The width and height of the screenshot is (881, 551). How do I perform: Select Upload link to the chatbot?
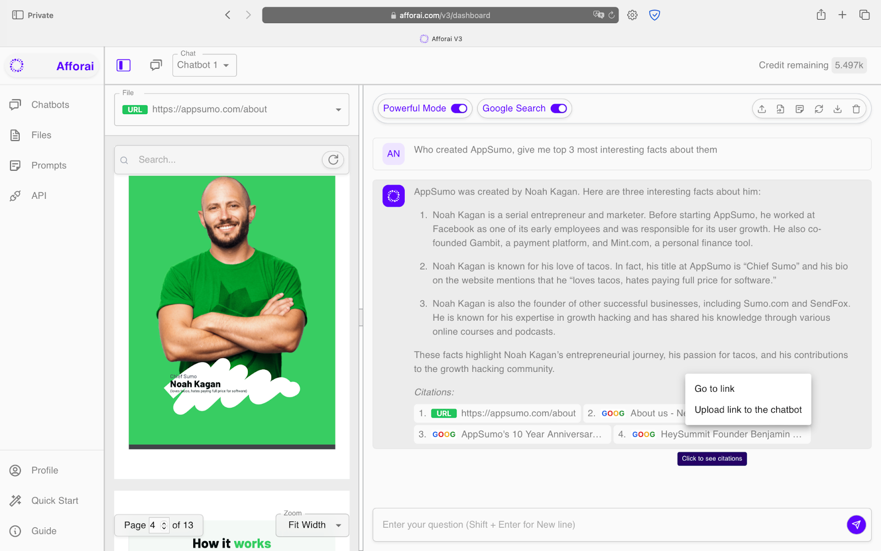click(x=748, y=409)
